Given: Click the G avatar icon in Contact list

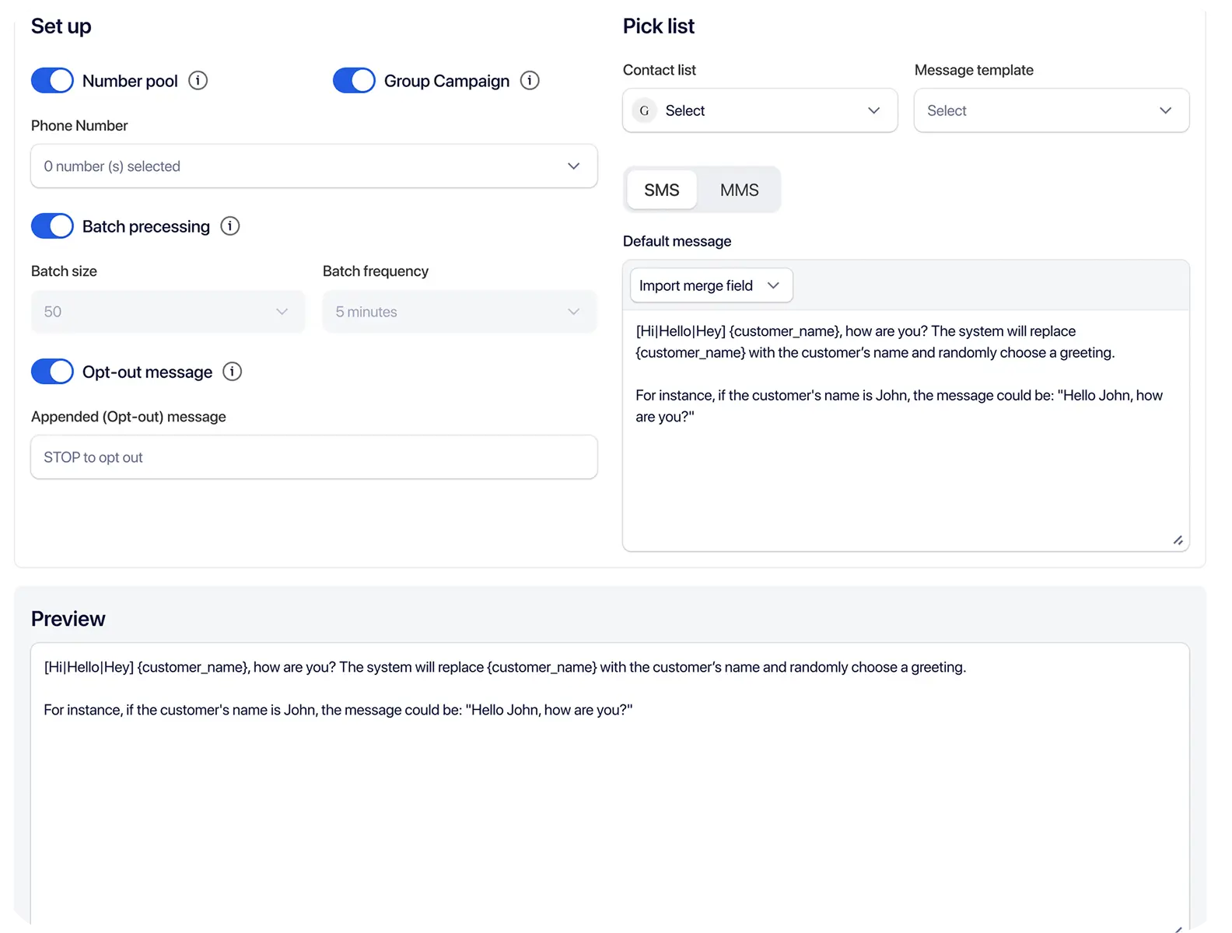Looking at the screenshot, I should pos(644,110).
